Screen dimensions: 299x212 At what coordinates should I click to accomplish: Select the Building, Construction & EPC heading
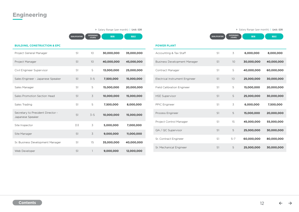tap(38, 46)
